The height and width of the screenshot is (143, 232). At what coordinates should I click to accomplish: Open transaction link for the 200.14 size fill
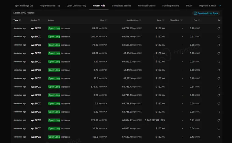pyautogui.click(x=219, y=37)
